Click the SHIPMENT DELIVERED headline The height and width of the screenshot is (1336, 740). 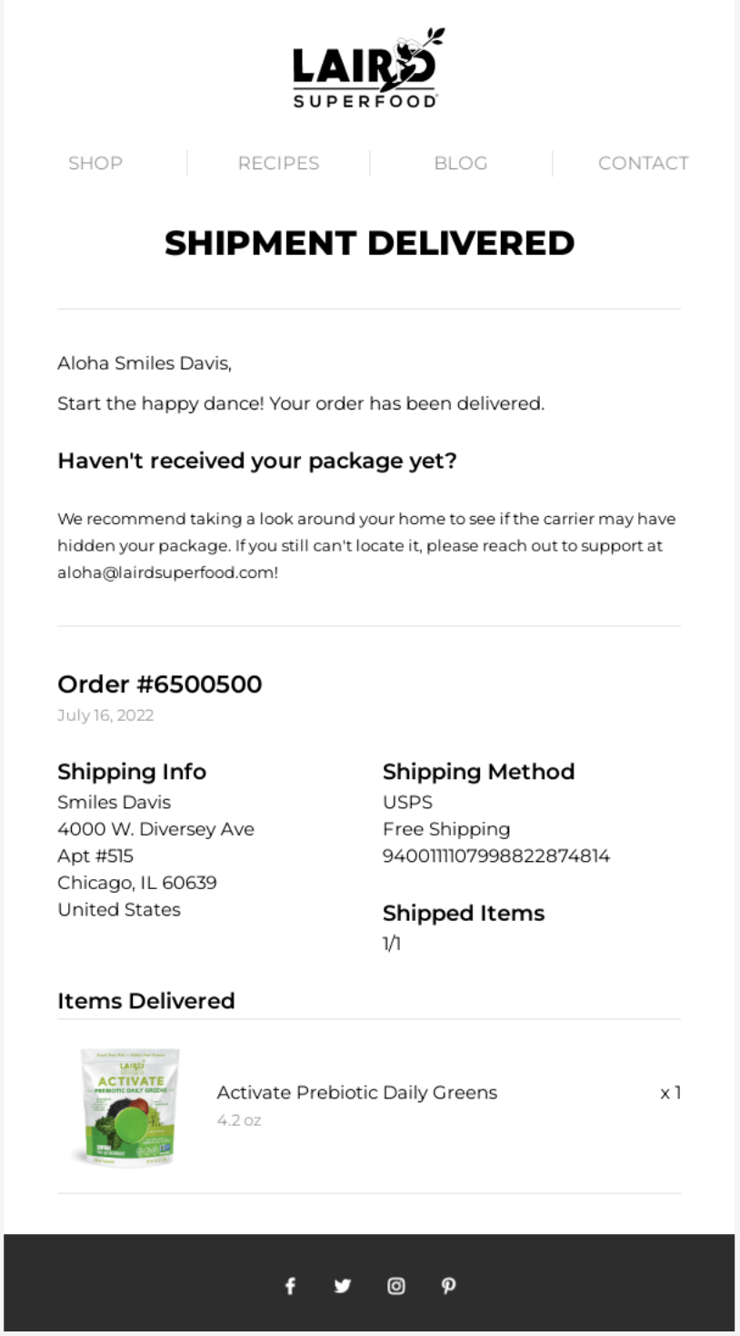click(369, 243)
